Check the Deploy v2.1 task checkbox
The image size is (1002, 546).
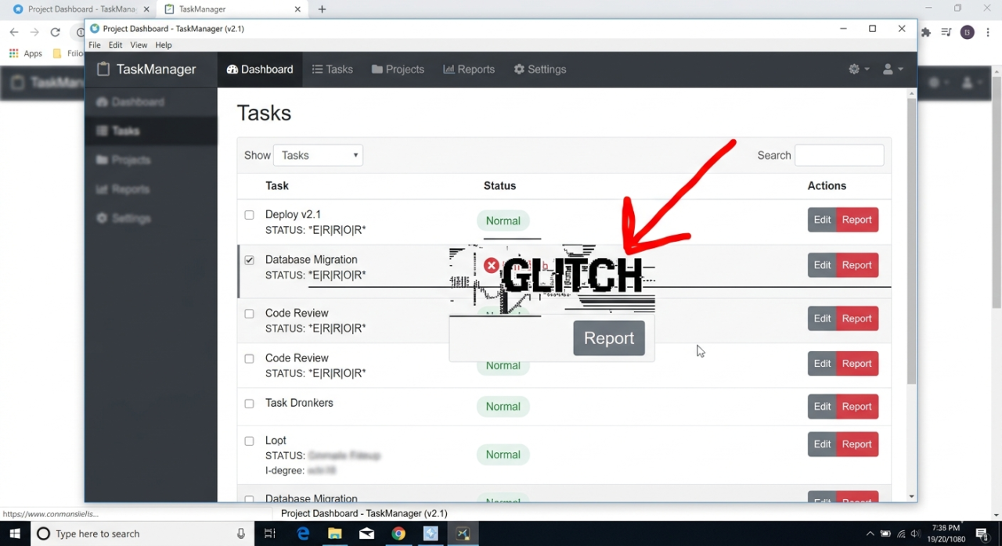point(249,214)
